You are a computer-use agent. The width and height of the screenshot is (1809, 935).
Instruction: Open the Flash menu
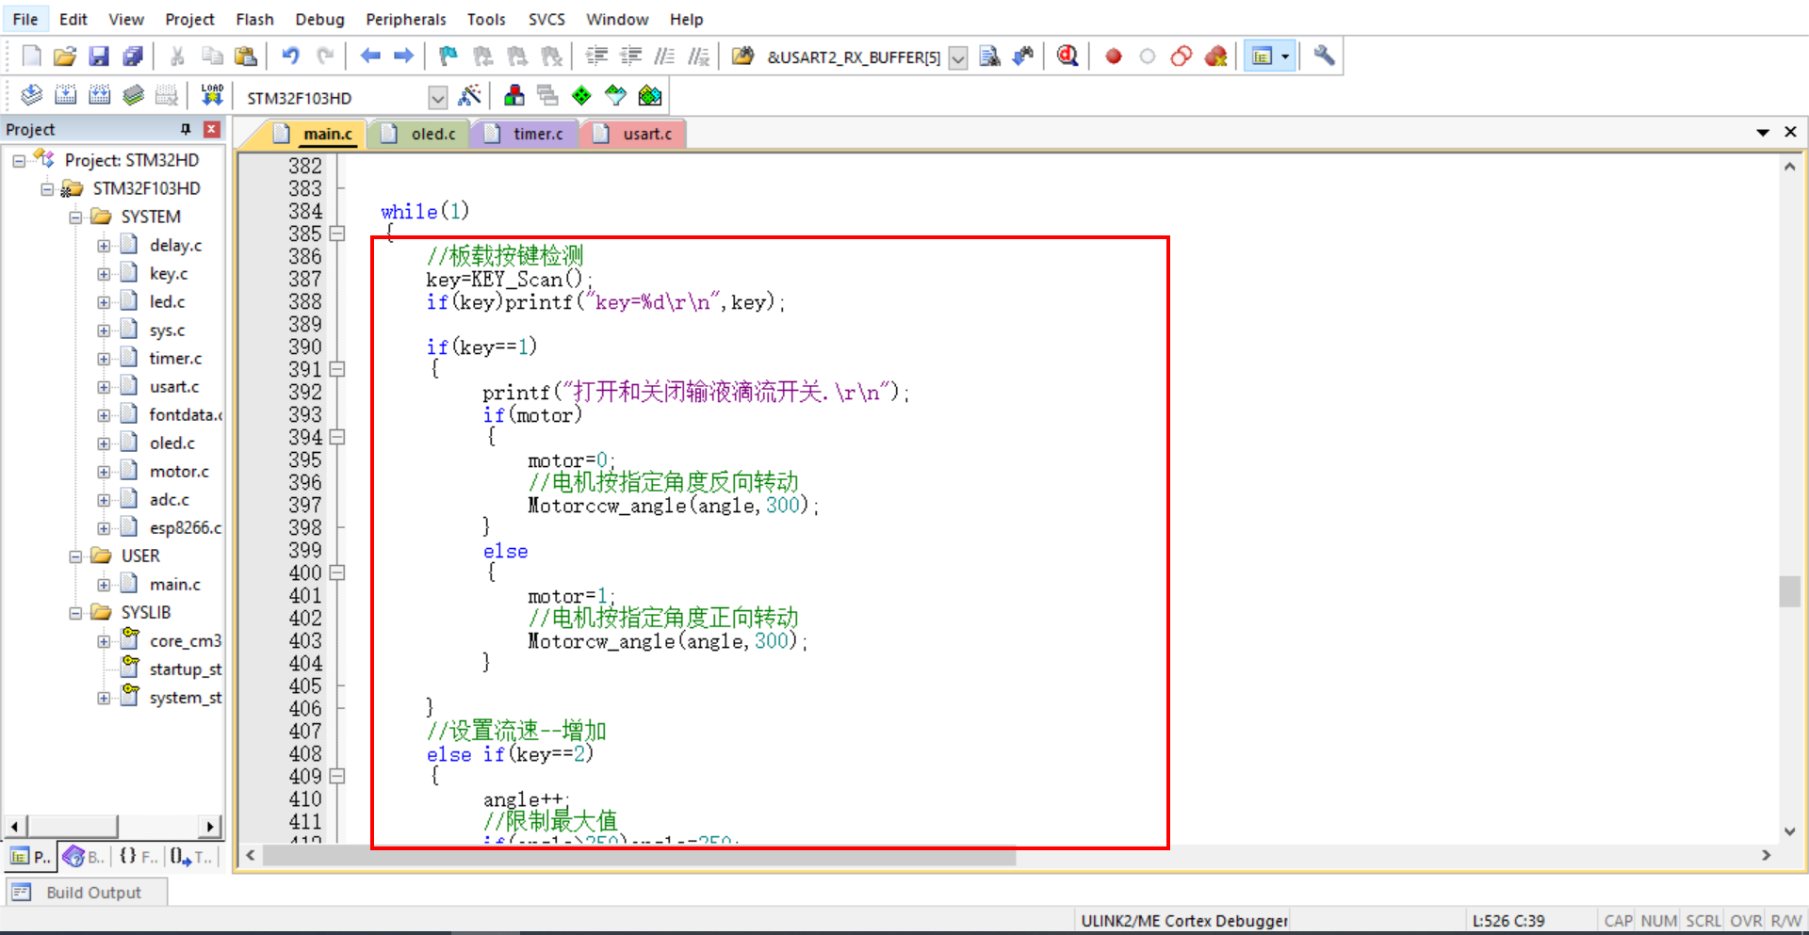[x=254, y=19]
